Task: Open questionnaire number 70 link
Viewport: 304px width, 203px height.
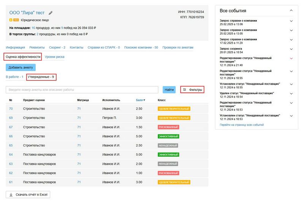Action: coord(11,109)
